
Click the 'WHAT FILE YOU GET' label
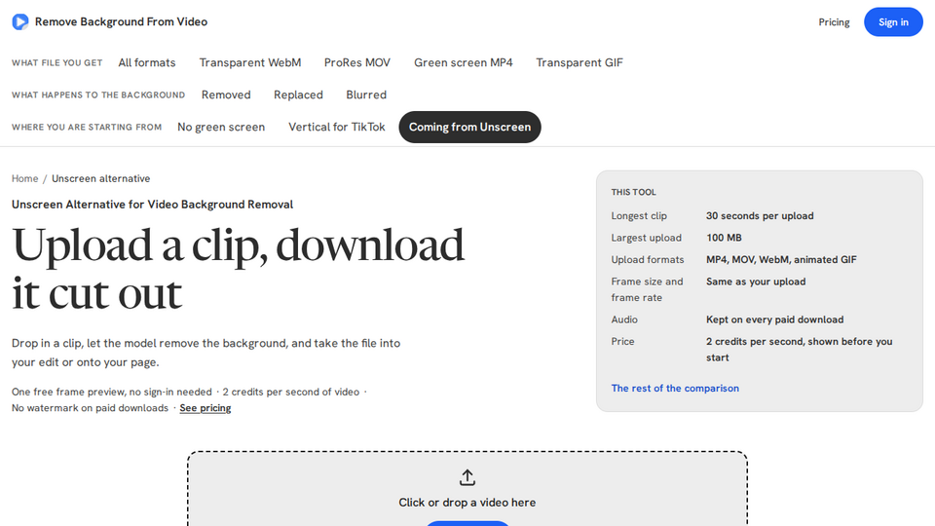point(57,62)
